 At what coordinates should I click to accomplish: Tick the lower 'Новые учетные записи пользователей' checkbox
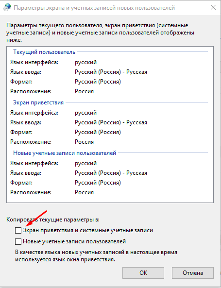tap(18, 241)
